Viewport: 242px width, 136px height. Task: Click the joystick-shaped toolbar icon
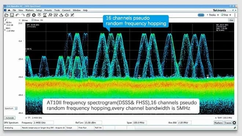pyautogui.click(x=61, y=15)
